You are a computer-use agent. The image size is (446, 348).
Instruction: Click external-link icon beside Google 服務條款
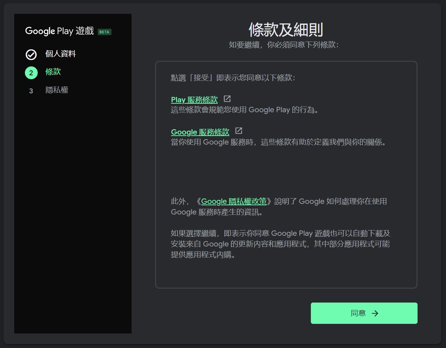239,131
